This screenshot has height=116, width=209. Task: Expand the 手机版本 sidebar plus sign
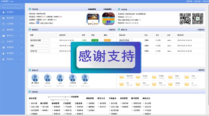[22, 41]
